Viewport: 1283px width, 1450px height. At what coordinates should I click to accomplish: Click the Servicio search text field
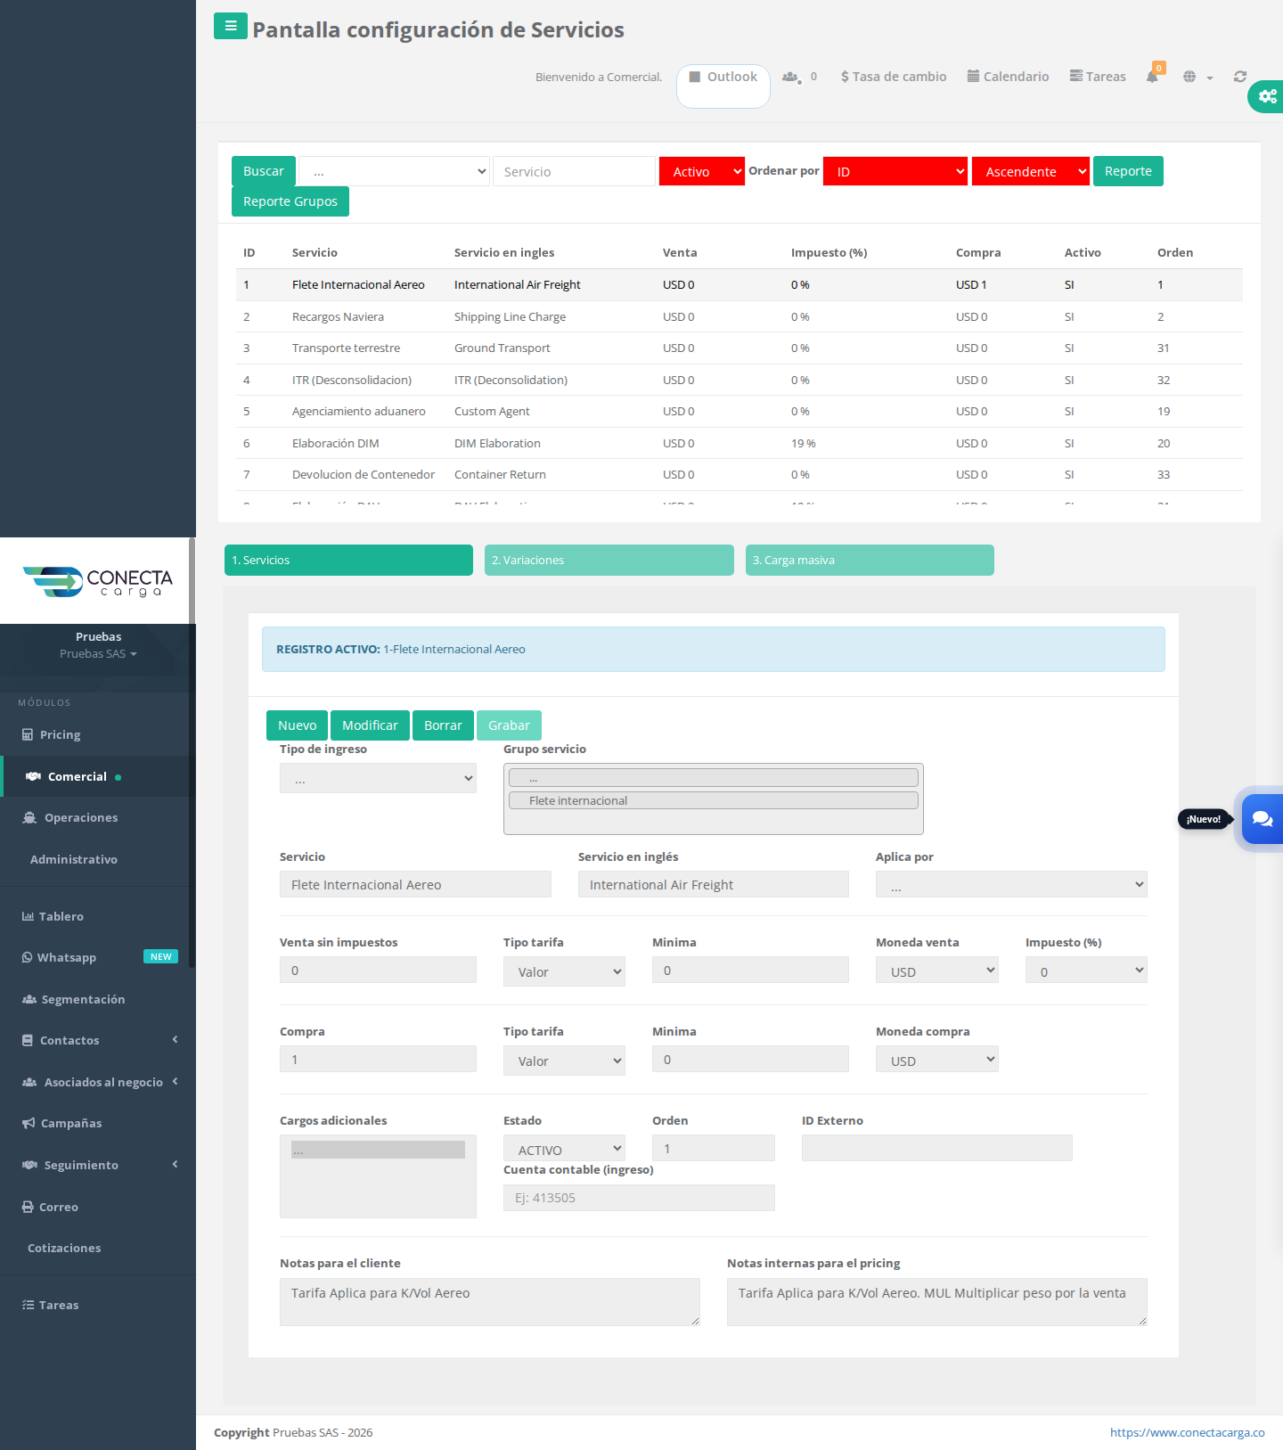[x=574, y=171]
